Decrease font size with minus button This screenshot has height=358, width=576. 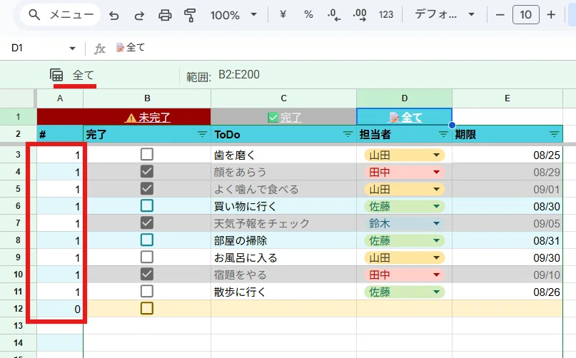coord(500,15)
